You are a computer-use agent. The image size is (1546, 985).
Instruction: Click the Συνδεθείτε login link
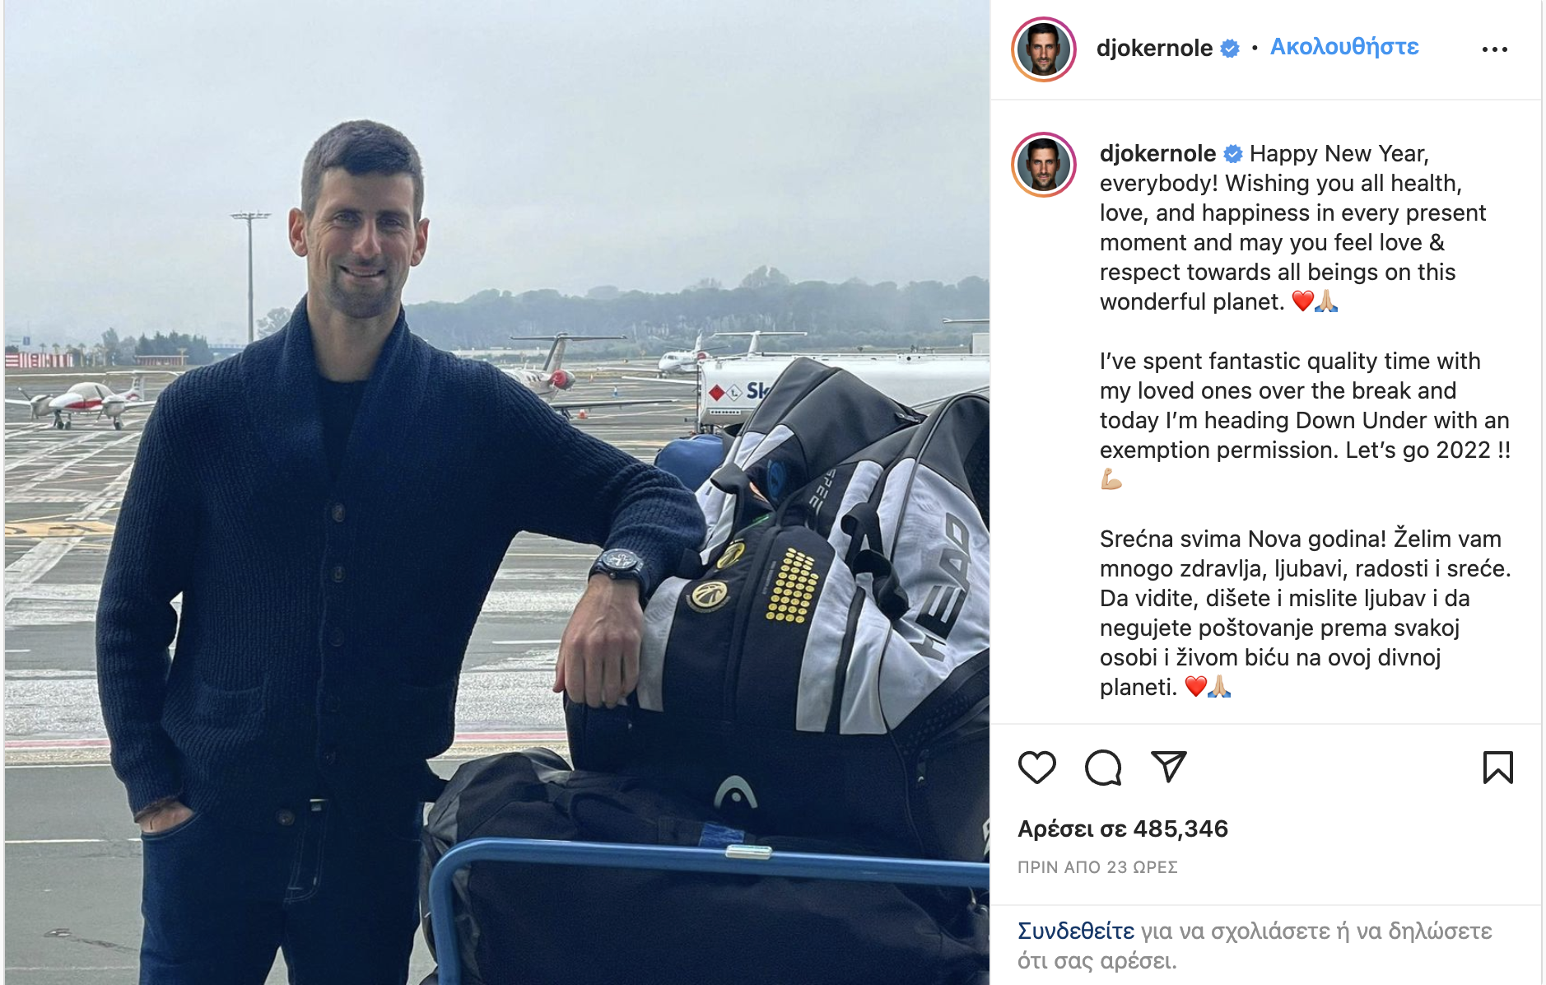click(1076, 931)
